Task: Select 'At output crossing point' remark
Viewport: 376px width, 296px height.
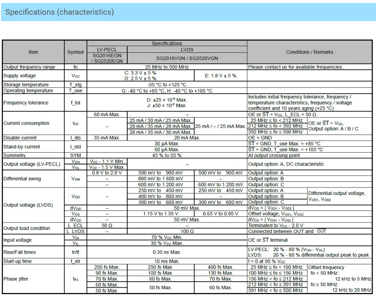Action: [274, 155]
